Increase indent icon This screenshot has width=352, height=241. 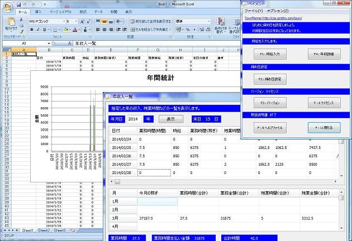125,30
